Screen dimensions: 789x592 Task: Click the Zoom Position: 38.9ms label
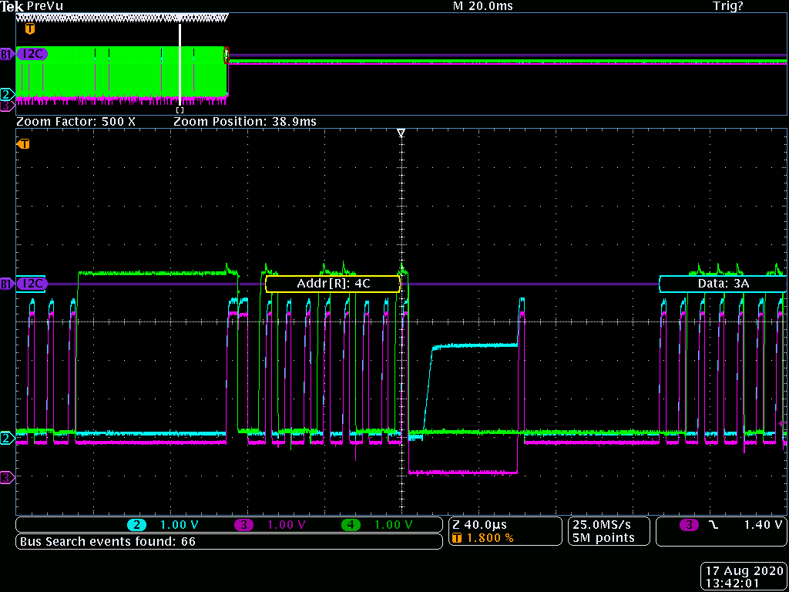[245, 121]
